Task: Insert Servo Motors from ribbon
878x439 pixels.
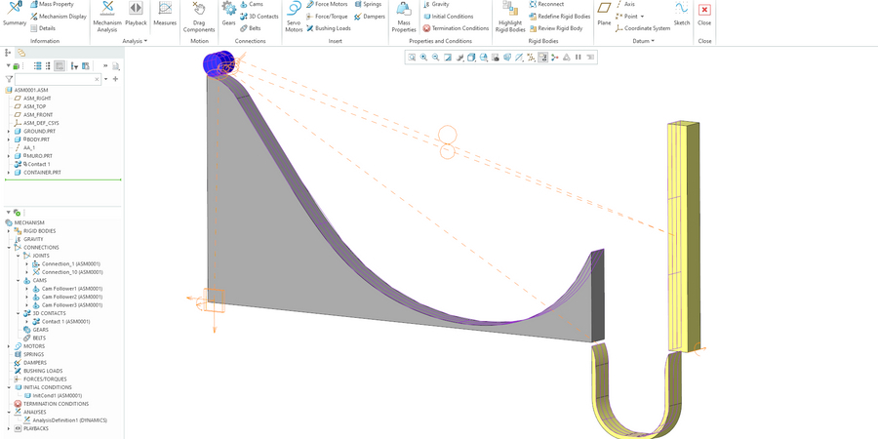Action: coord(294,15)
